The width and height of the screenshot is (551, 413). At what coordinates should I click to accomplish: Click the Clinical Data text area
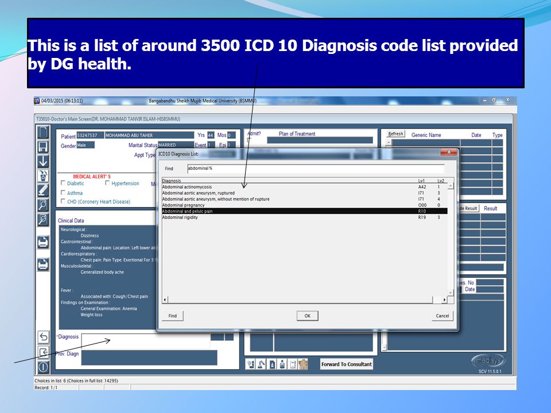click(107, 278)
